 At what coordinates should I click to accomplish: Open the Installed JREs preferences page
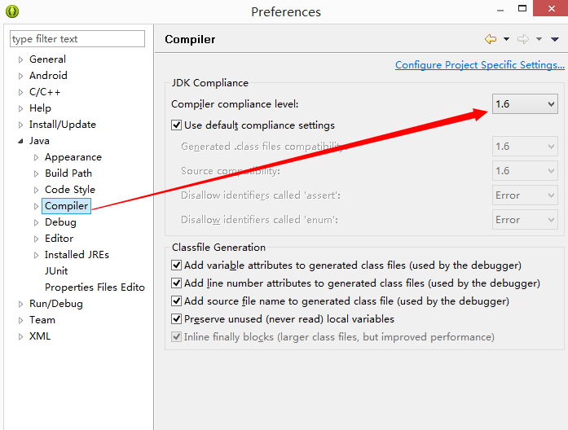tap(77, 255)
